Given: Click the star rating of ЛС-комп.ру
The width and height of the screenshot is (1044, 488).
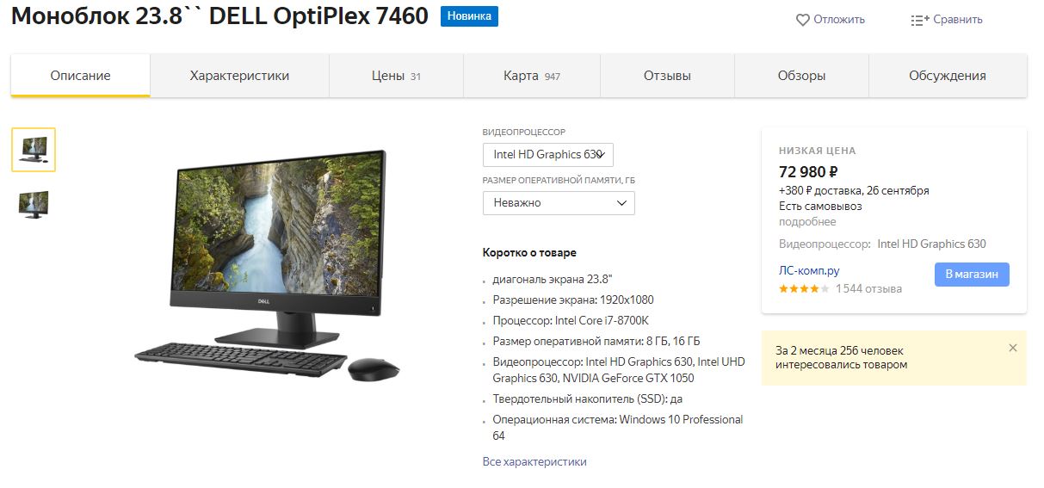Looking at the screenshot, I should [804, 289].
